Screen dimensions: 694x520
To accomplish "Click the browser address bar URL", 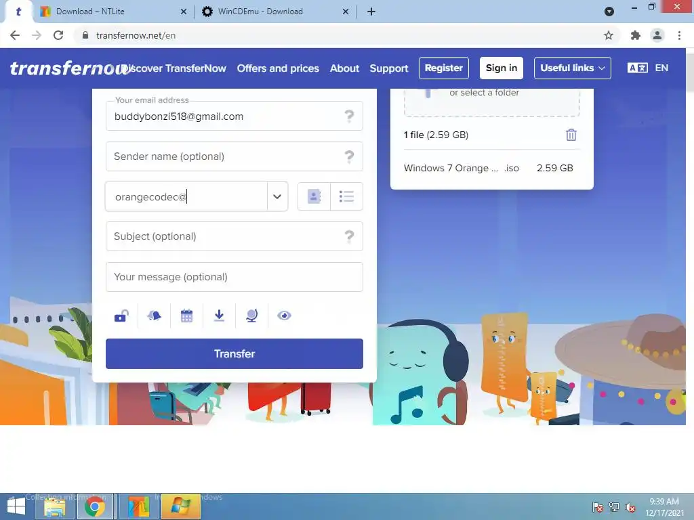I will [x=136, y=35].
